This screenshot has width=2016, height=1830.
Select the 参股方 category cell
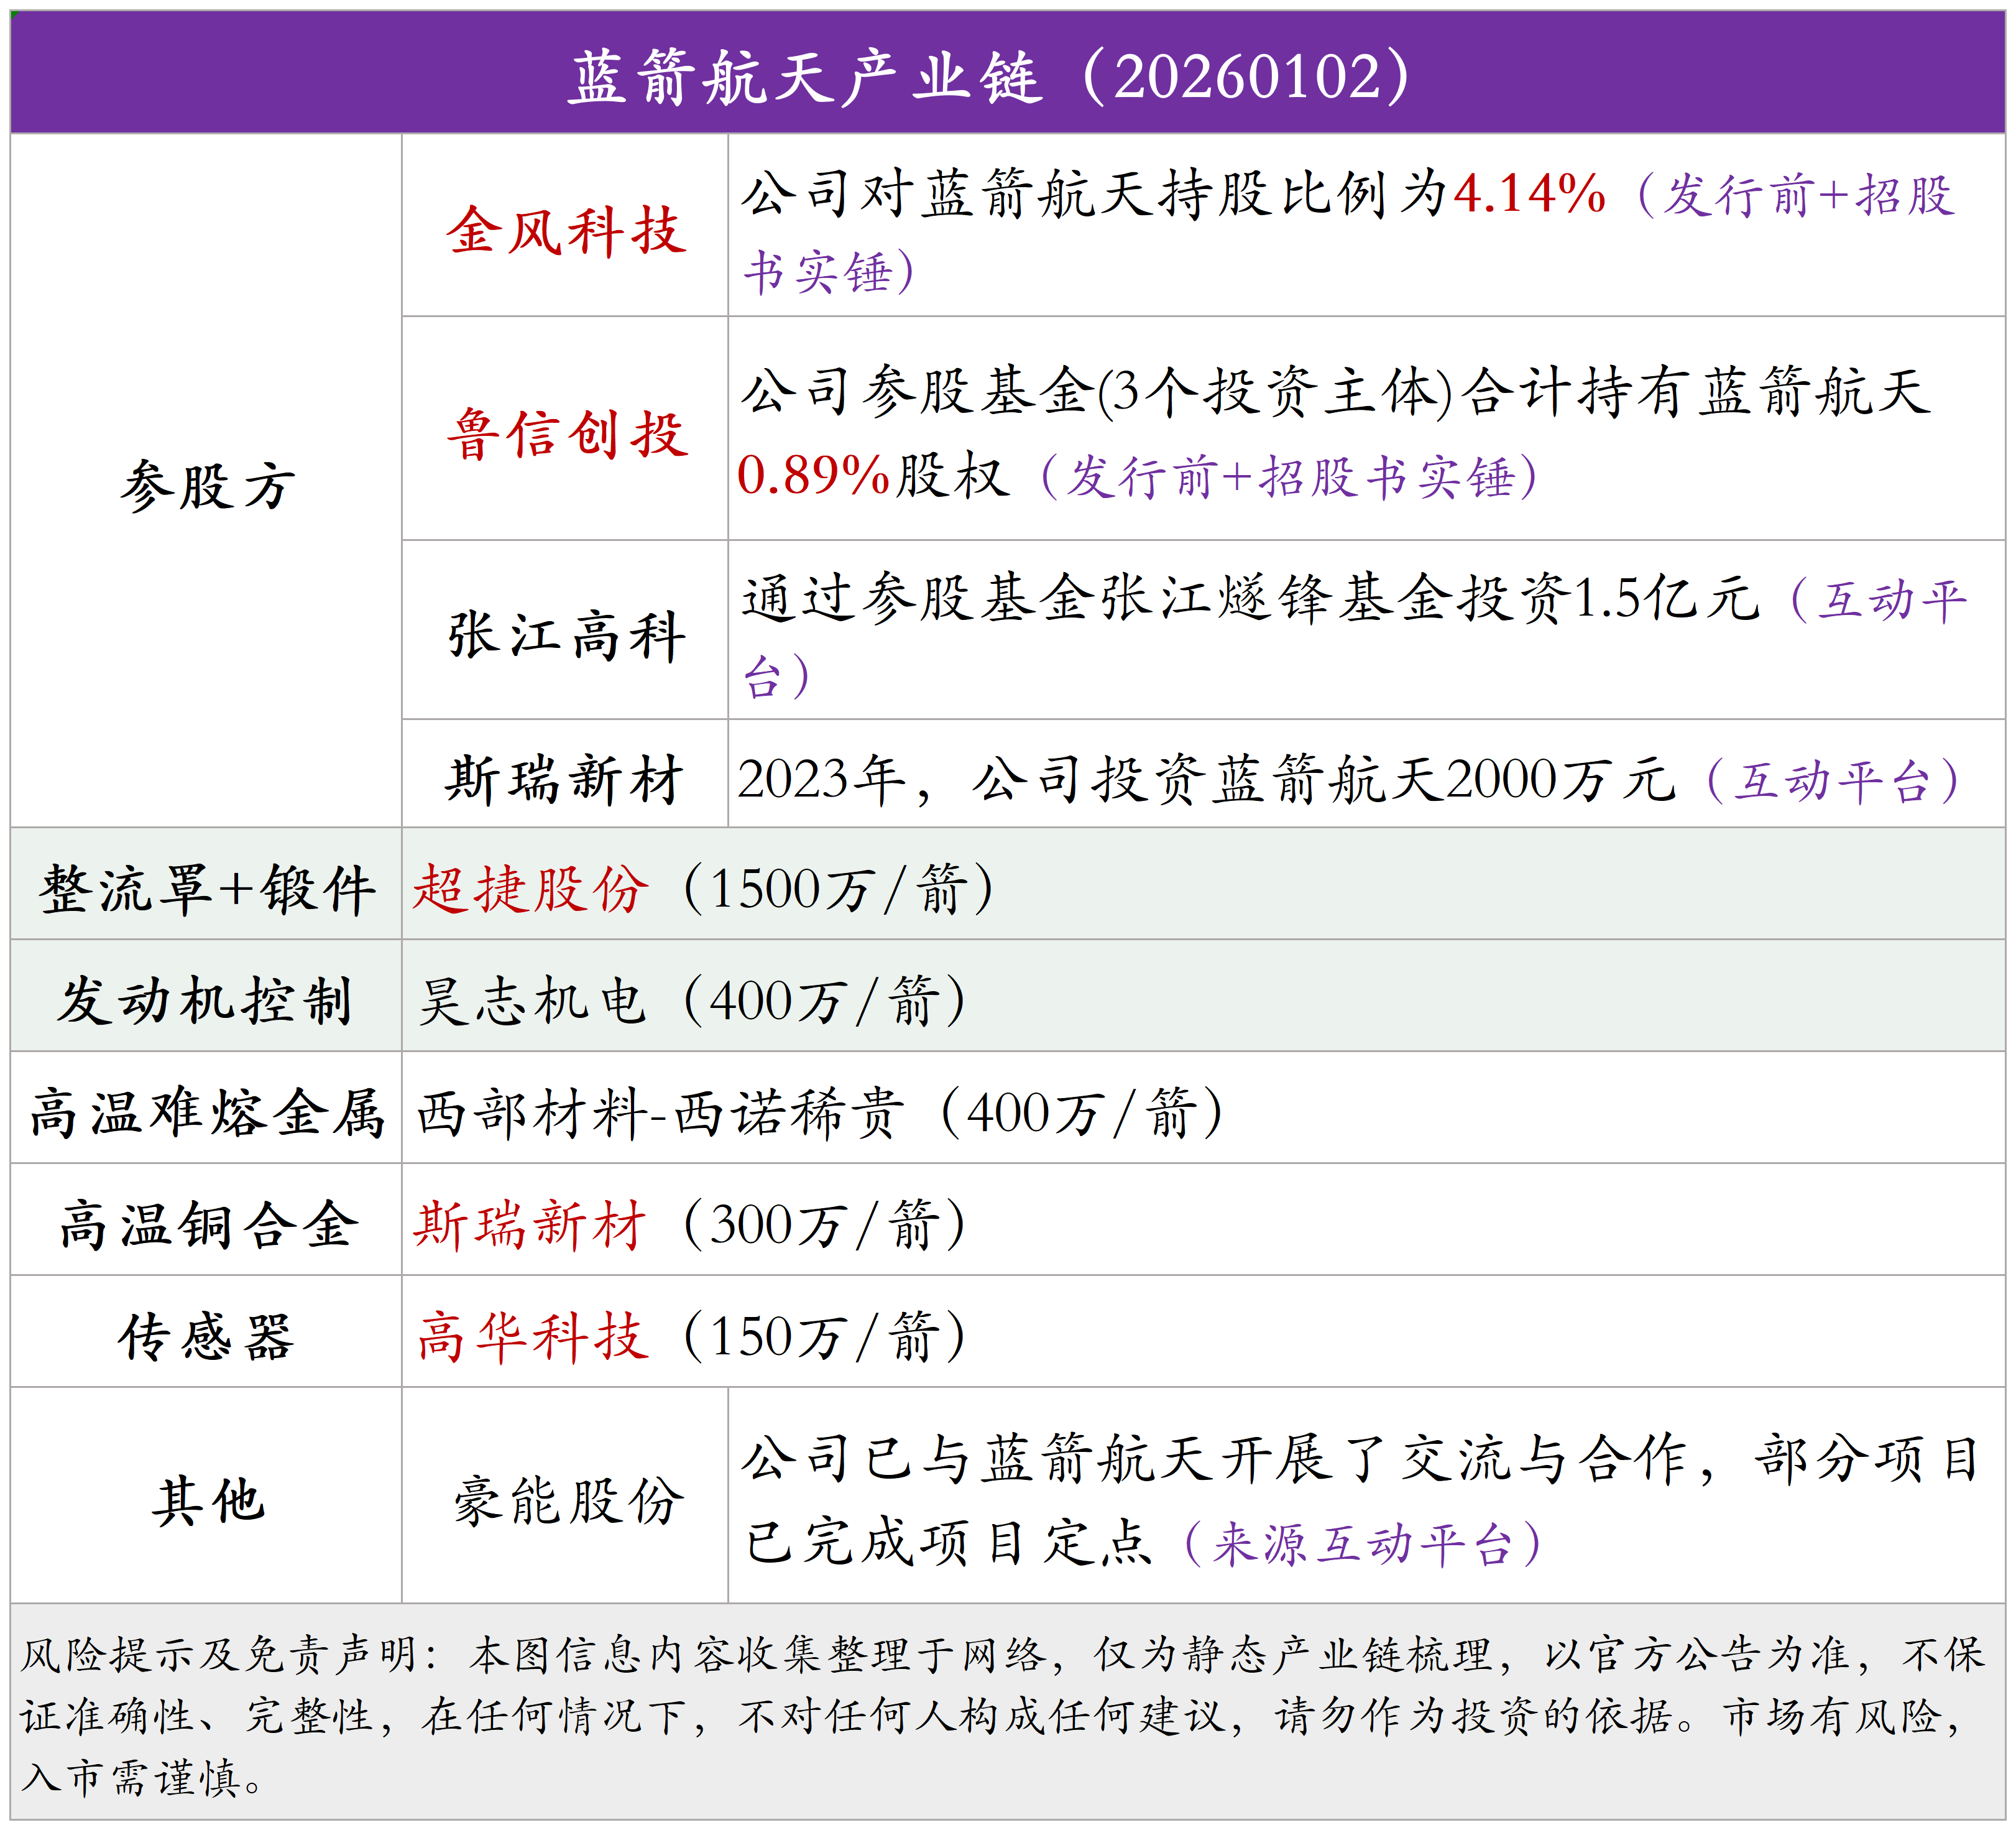coord(207,487)
